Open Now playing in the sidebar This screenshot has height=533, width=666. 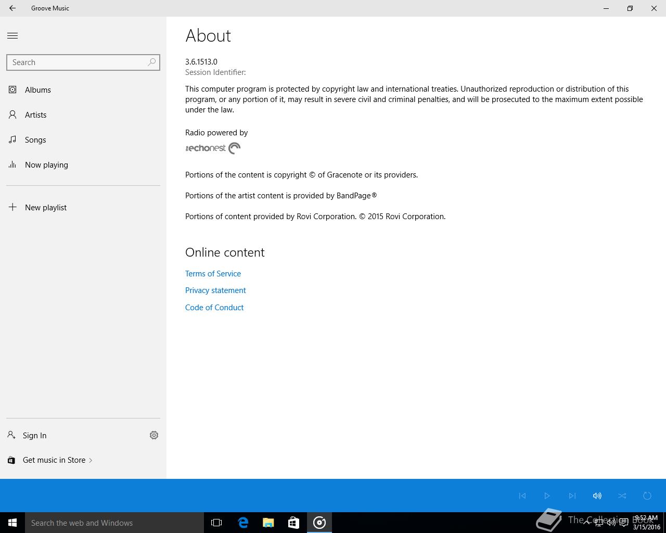tap(83, 164)
